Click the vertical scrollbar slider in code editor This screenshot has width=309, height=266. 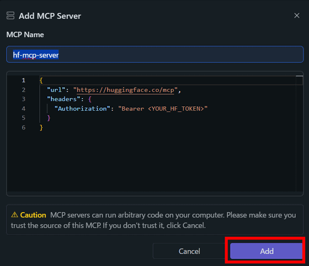[299, 76]
